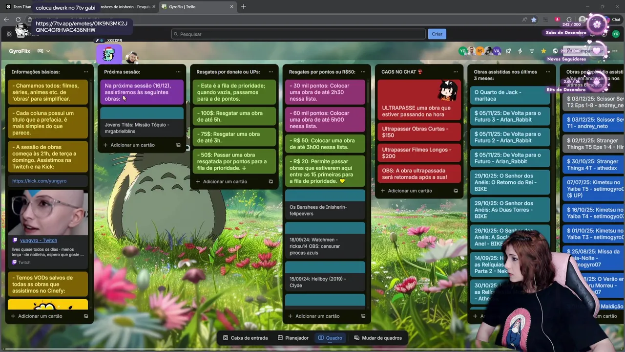Open the board three-dots menu at far right
The height and width of the screenshot is (352, 625).
pyautogui.click(x=615, y=51)
